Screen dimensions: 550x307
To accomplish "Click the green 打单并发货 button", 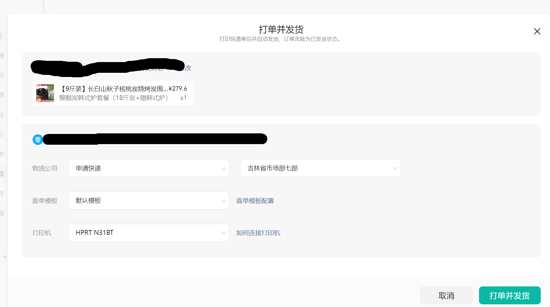I will (x=510, y=295).
